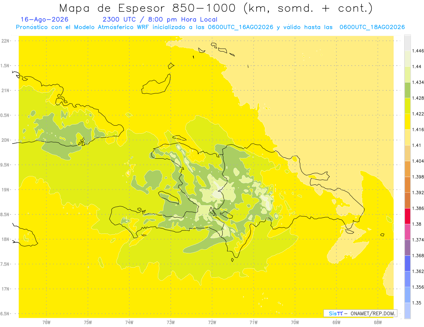Click the olive green swatch between 1.428 and 1.434
424x327 pixels.
coord(407,90)
